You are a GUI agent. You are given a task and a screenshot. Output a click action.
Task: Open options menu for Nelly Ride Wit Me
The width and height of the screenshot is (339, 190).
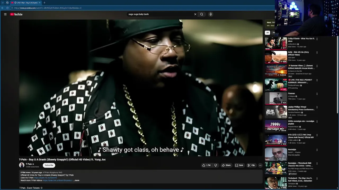pyautogui.click(x=317, y=53)
